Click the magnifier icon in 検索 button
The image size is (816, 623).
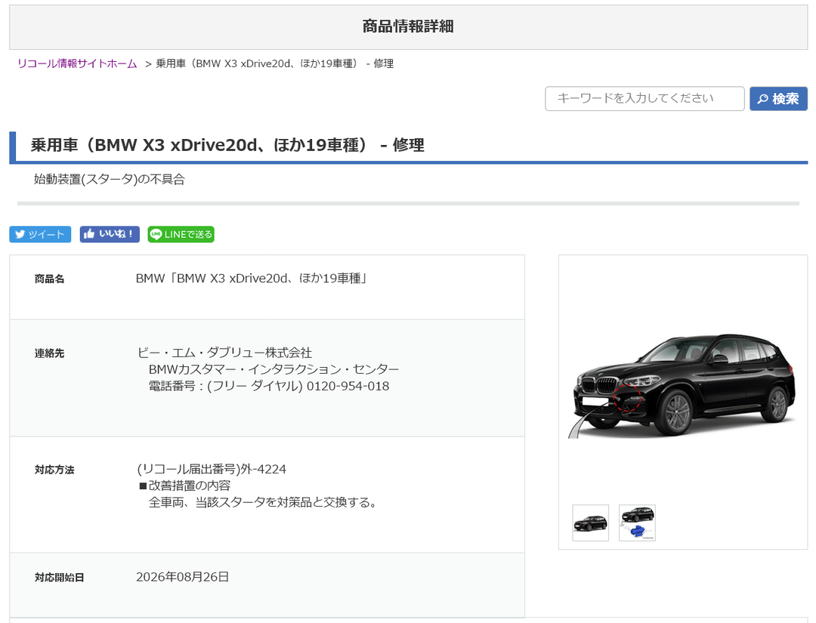coord(762,99)
